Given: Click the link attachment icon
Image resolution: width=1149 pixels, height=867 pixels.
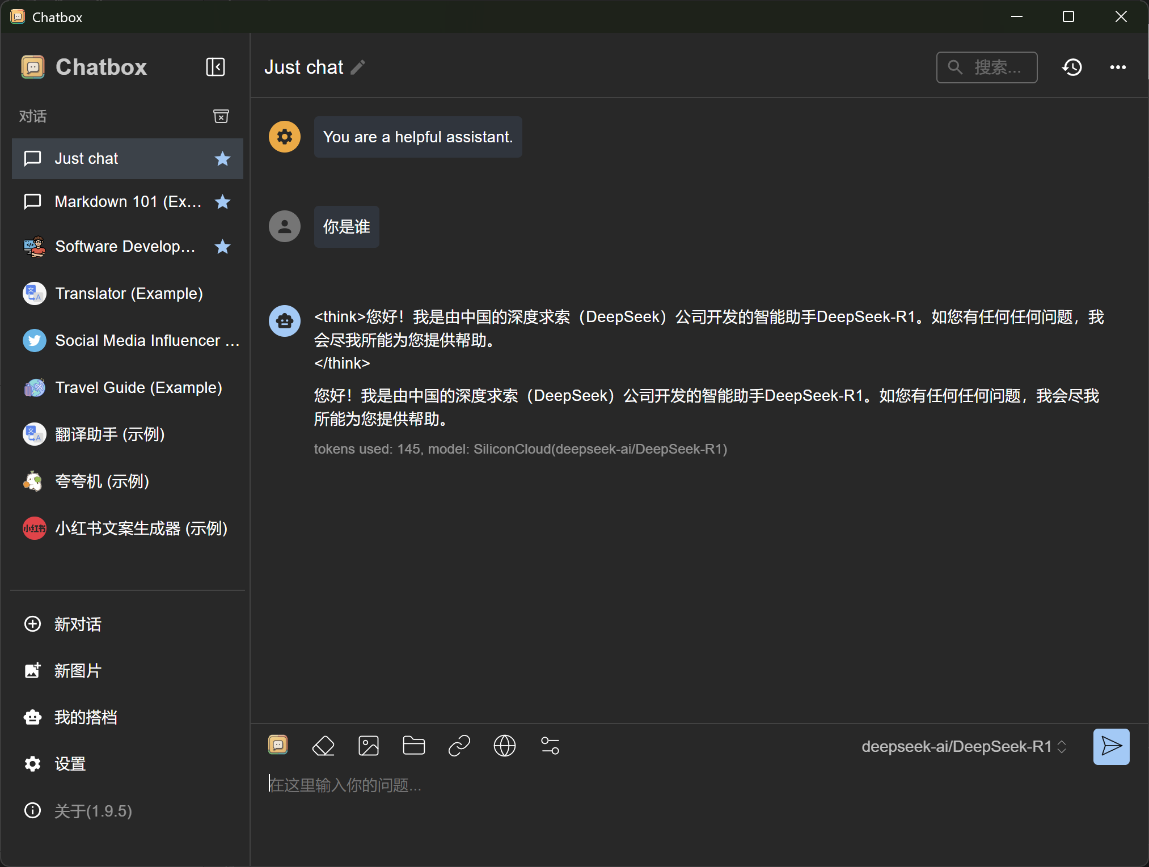Looking at the screenshot, I should point(459,746).
